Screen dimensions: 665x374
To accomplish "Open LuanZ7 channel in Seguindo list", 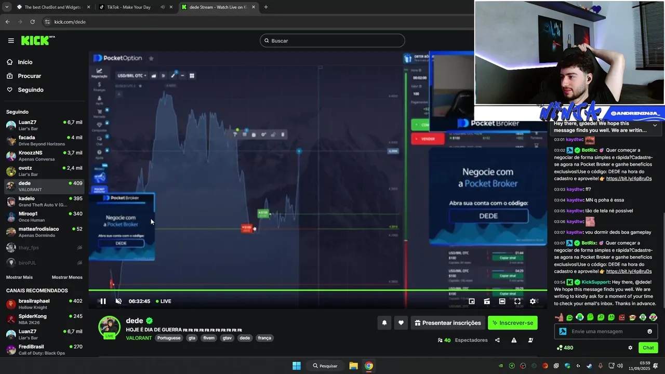I will (x=44, y=125).
